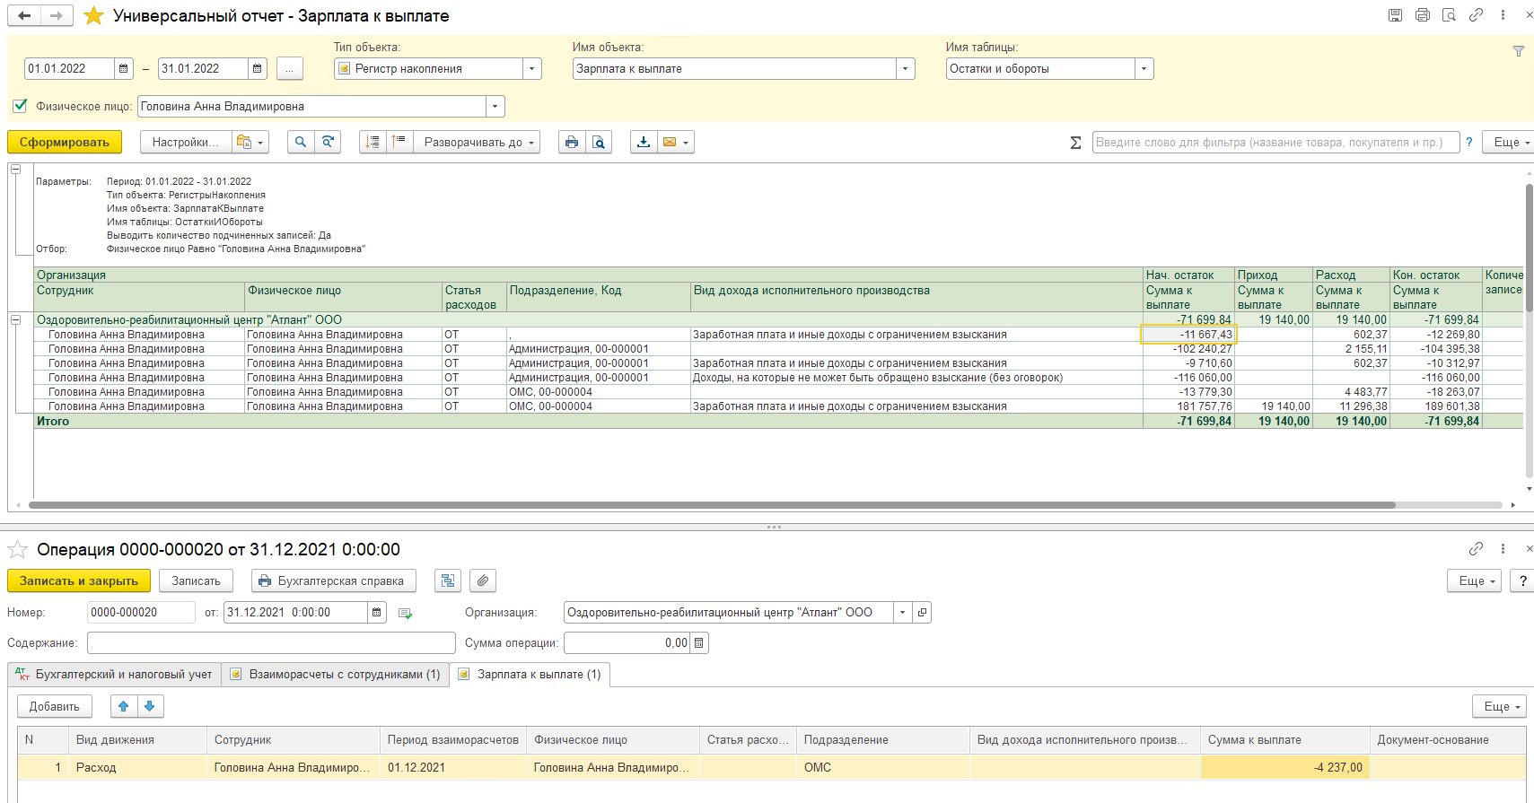The image size is (1534, 803).
Task: Click the find (magnifier) icon in report toolbar
Action: pyautogui.click(x=301, y=142)
